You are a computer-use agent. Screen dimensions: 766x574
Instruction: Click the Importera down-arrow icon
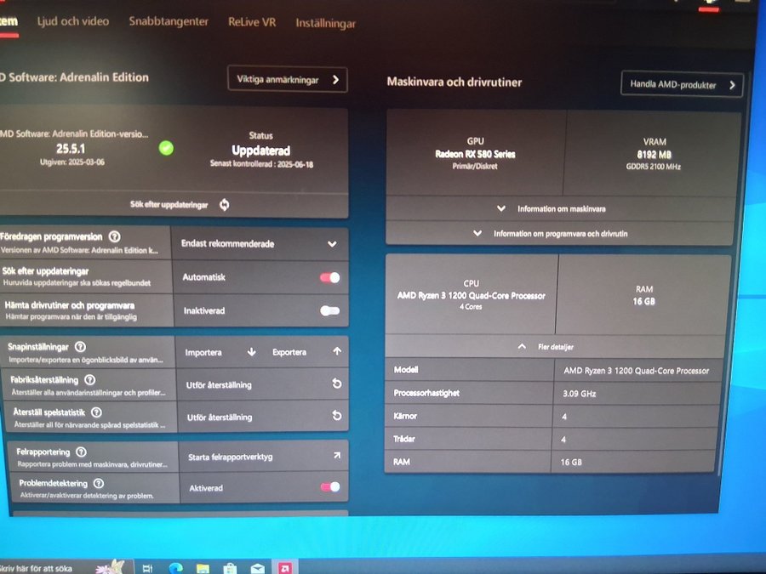(x=252, y=352)
